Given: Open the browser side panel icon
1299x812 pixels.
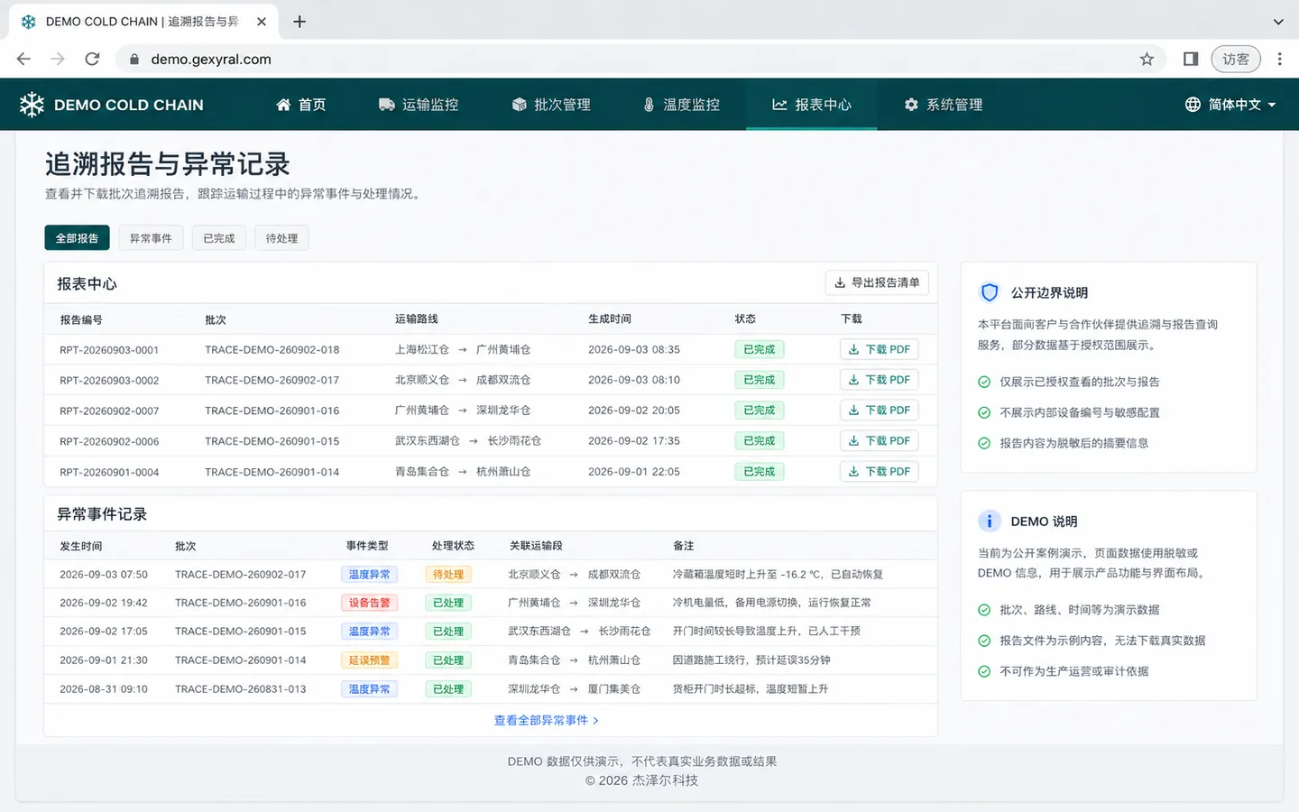Looking at the screenshot, I should 1191,59.
